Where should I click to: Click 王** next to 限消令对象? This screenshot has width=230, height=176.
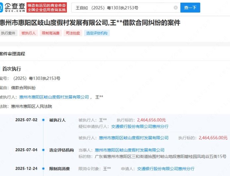(x=107, y=169)
